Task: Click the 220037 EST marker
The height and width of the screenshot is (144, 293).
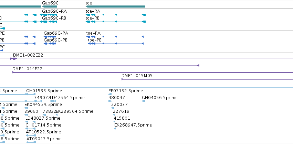Action: coord(113,108)
